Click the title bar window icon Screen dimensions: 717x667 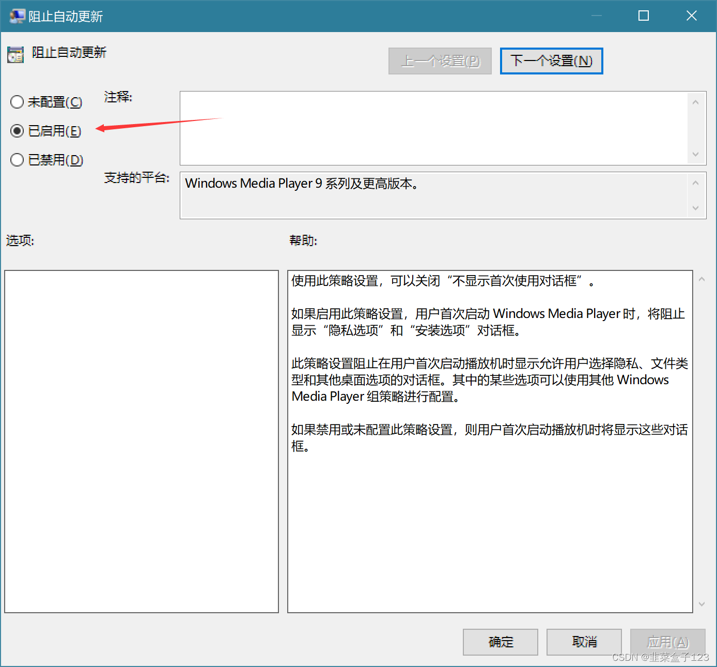click(17, 16)
